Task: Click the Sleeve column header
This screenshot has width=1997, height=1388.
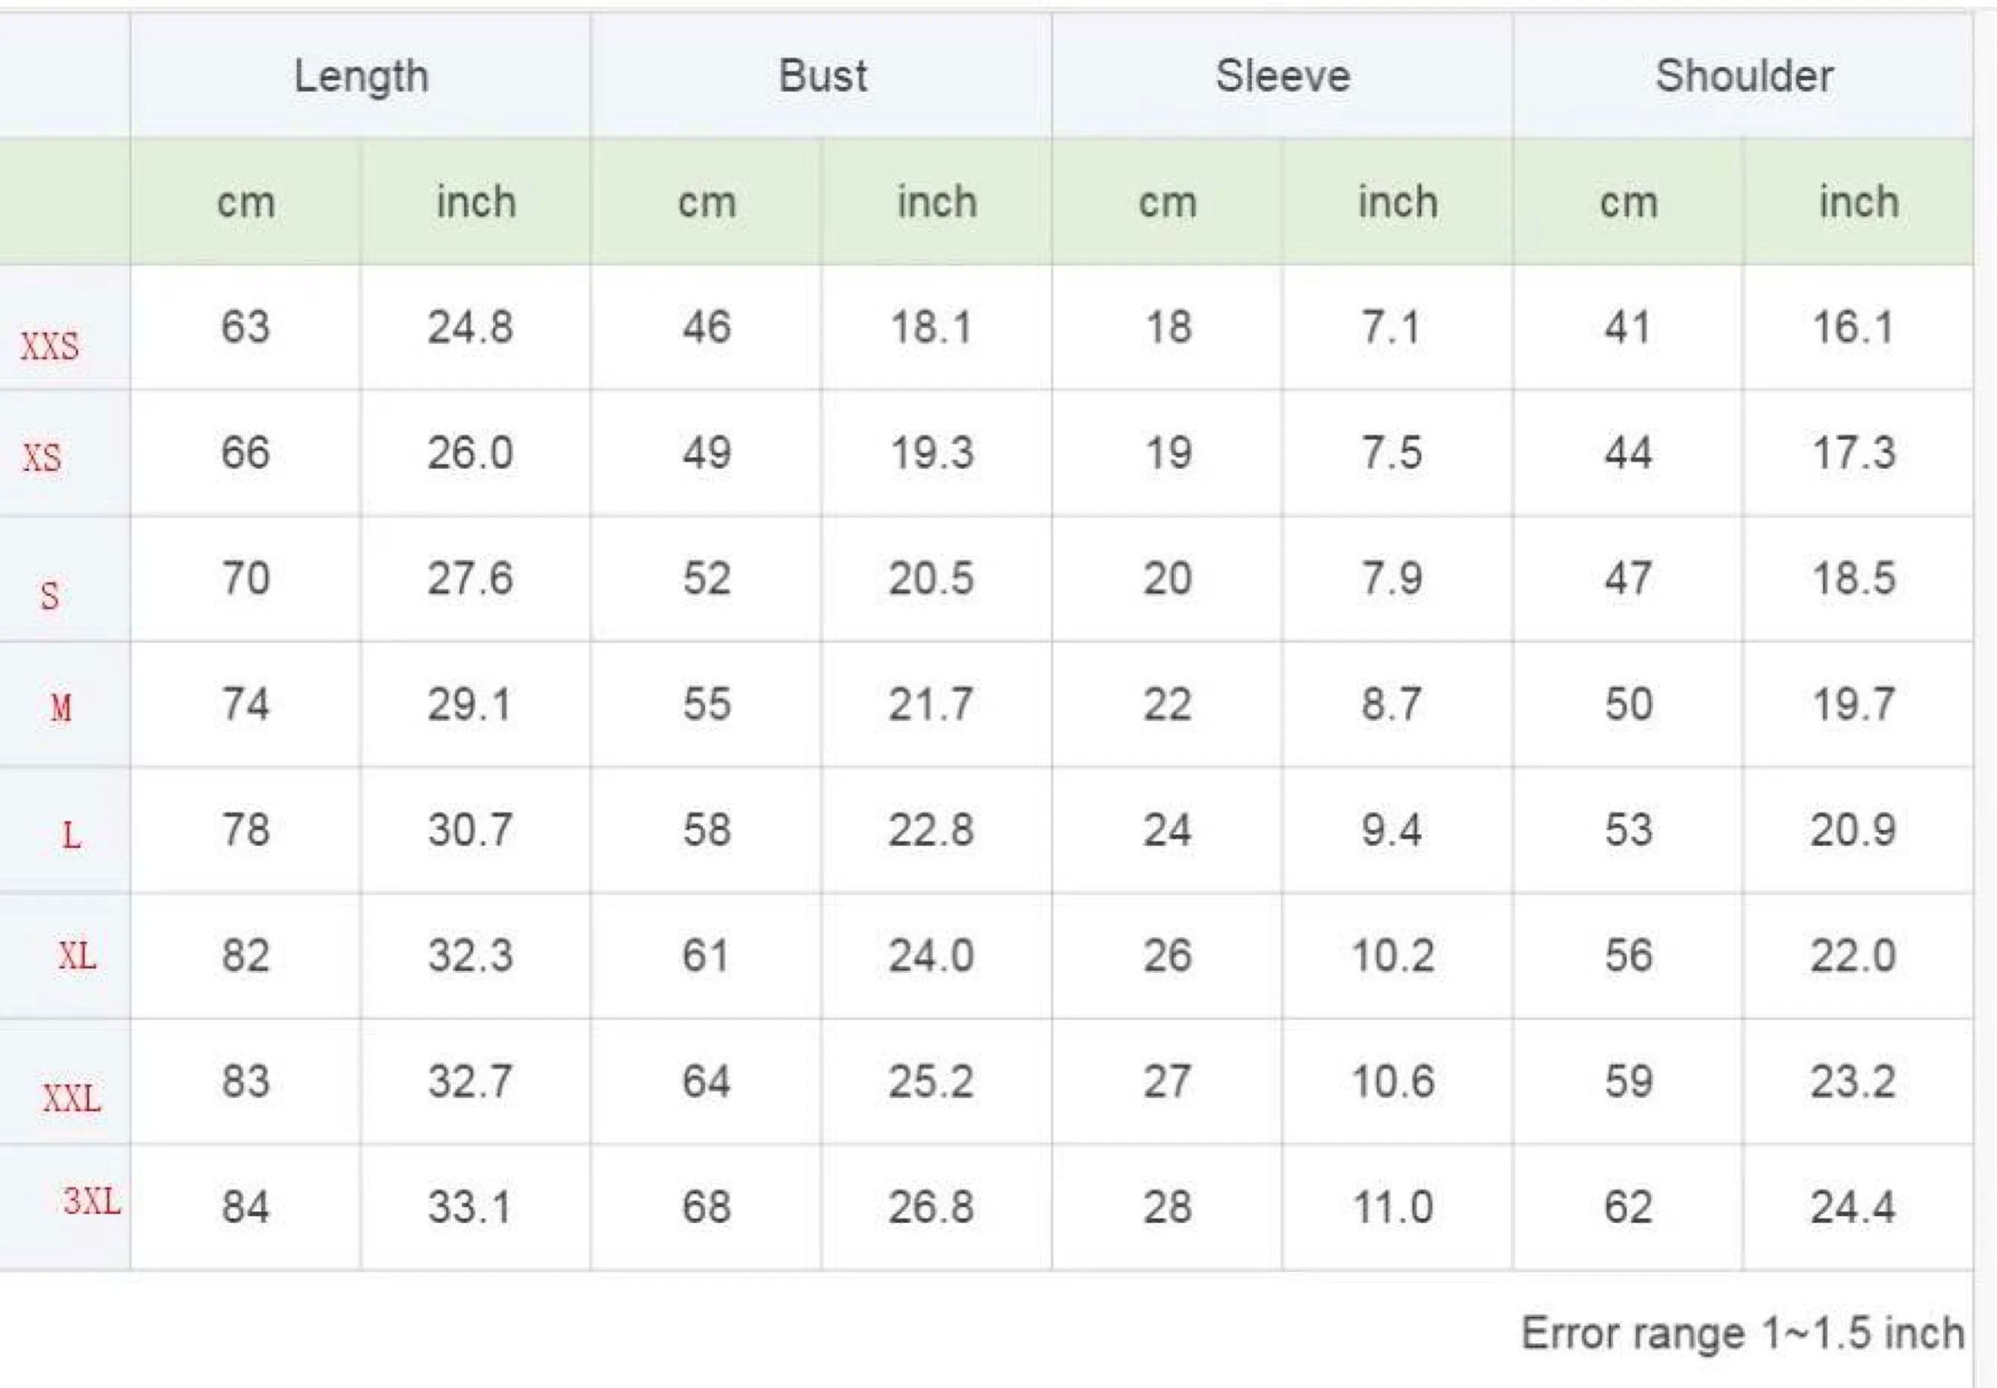Action: (x=1283, y=76)
